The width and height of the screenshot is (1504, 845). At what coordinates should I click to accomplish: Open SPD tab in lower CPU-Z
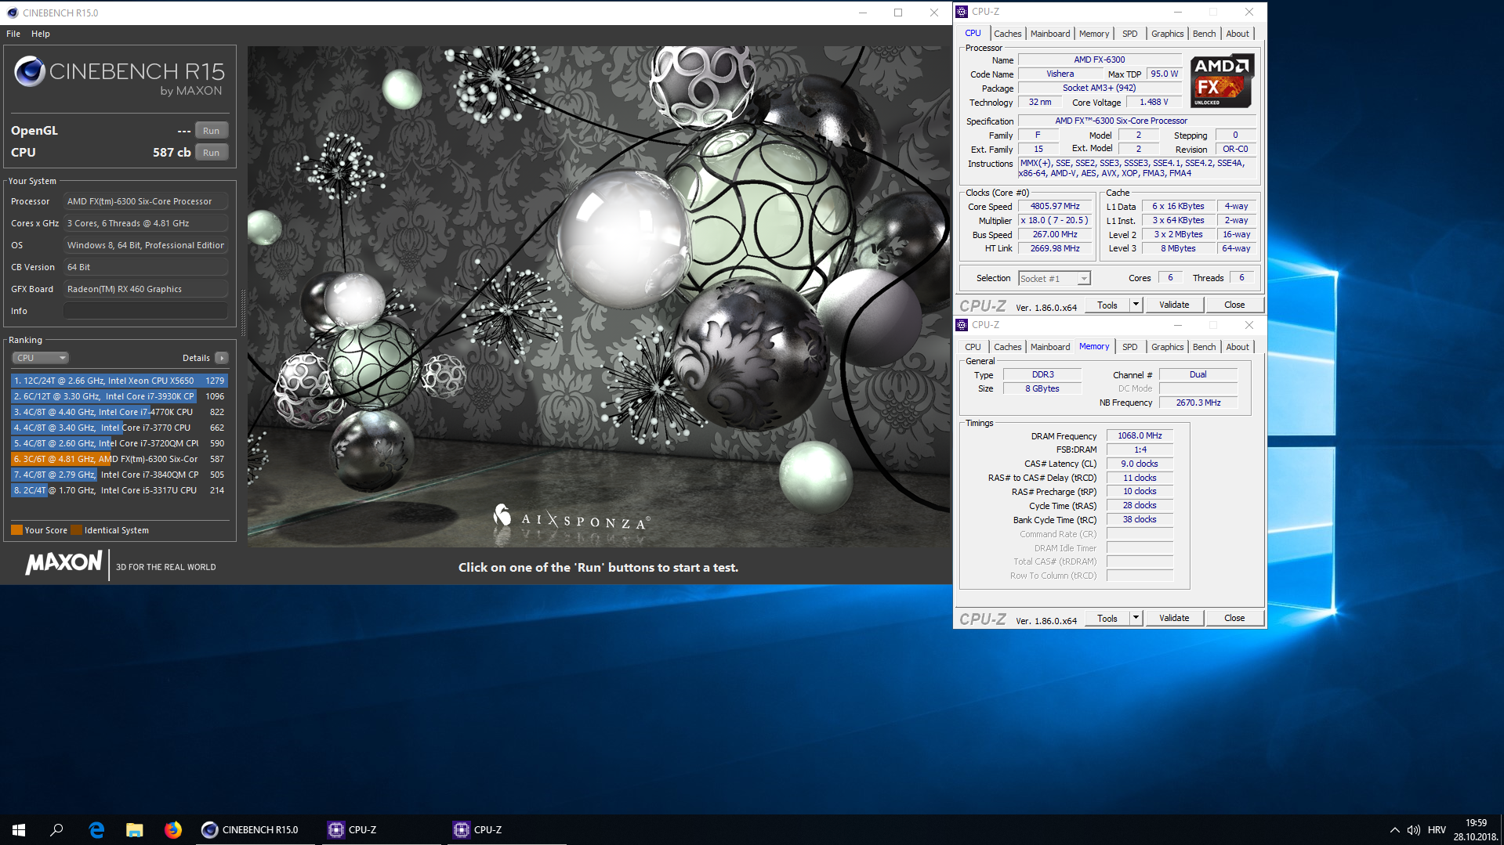(x=1129, y=347)
